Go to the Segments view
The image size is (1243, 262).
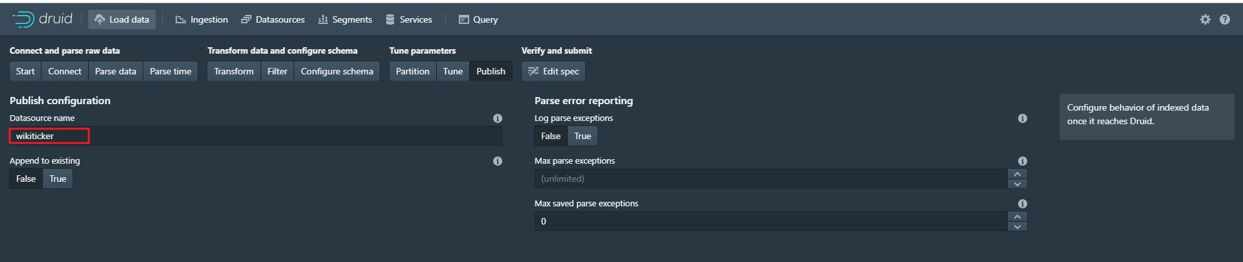coord(345,19)
